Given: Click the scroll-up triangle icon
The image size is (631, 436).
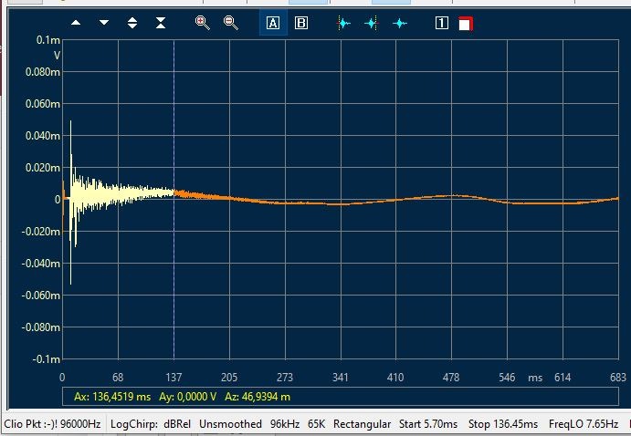Looking at the screenshot, I should click(76, 23).
